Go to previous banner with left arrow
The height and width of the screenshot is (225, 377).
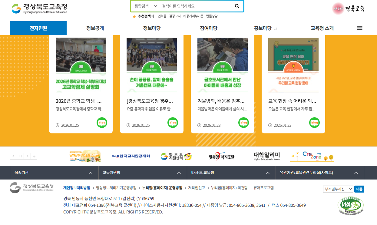coord(14,156)
